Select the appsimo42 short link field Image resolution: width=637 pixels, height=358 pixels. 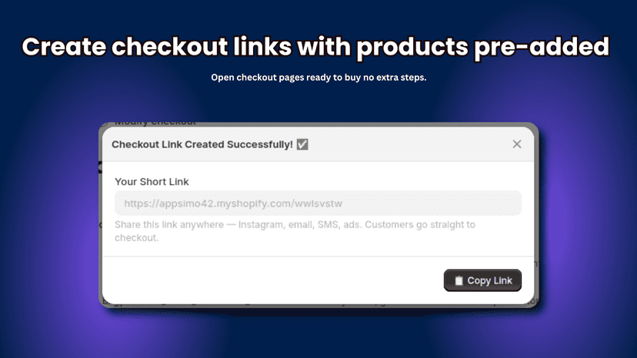click(x=318, y=203)
